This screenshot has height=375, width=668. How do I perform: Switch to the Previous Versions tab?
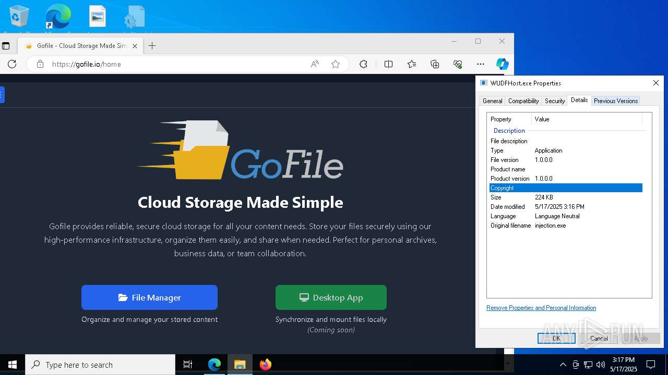(x=616, y=101)
